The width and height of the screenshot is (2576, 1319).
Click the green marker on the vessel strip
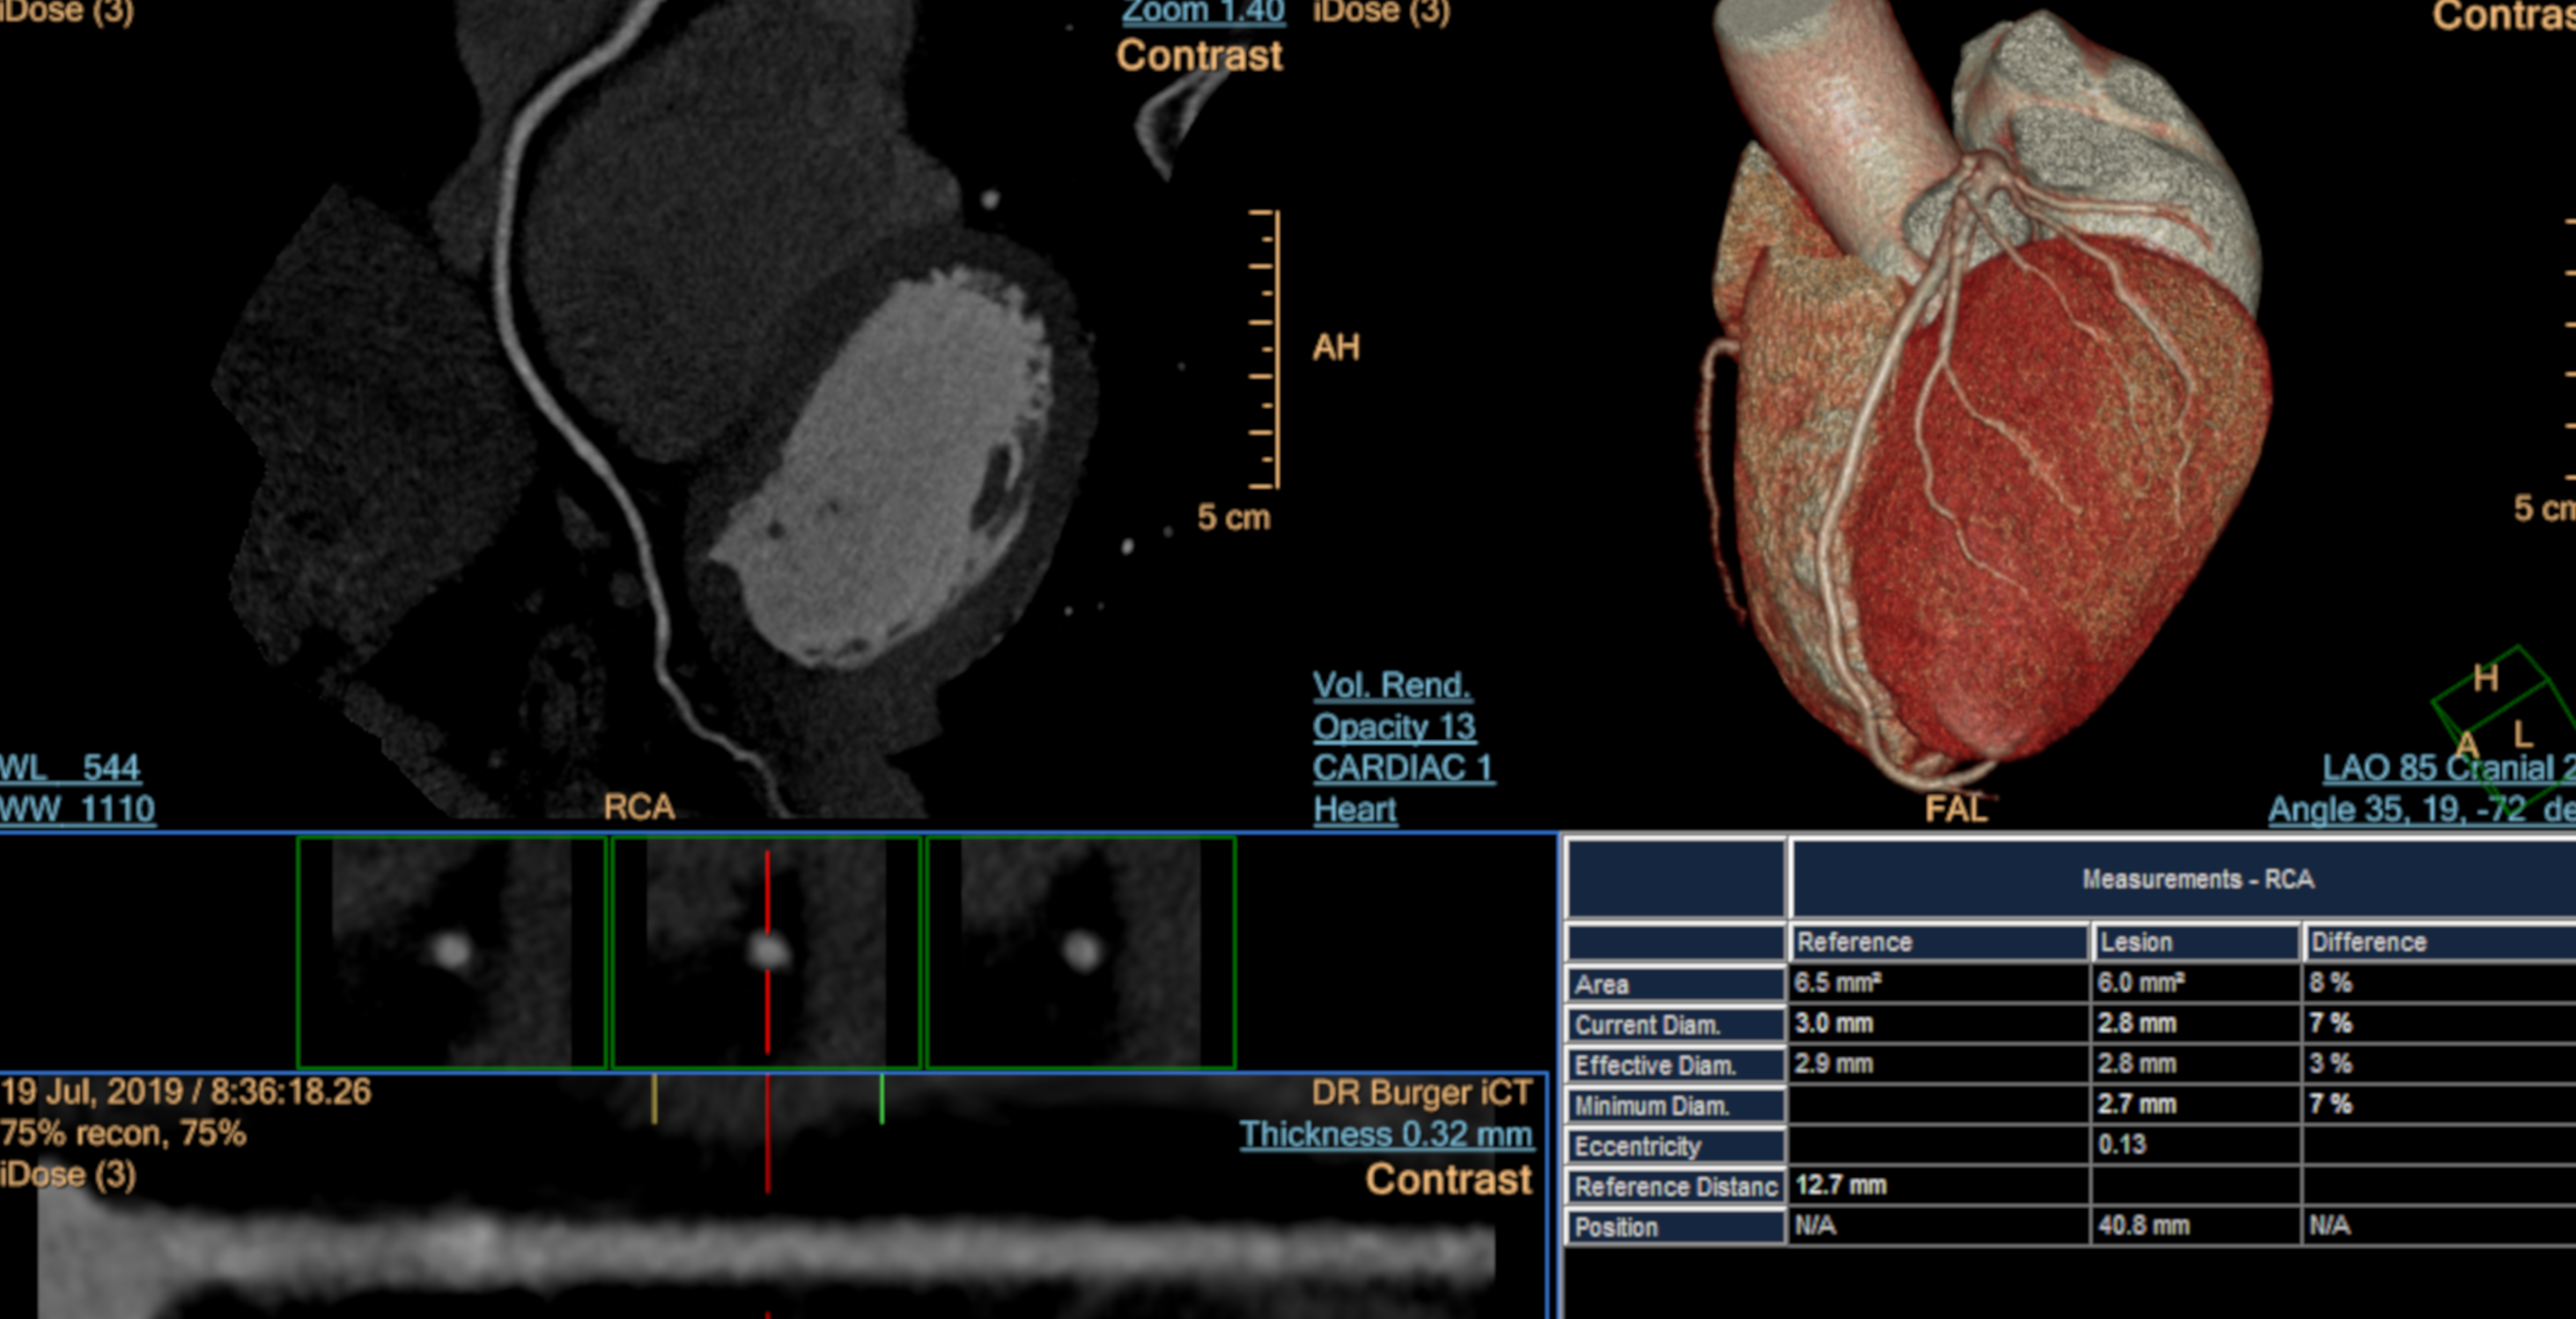coord(881,1098)
